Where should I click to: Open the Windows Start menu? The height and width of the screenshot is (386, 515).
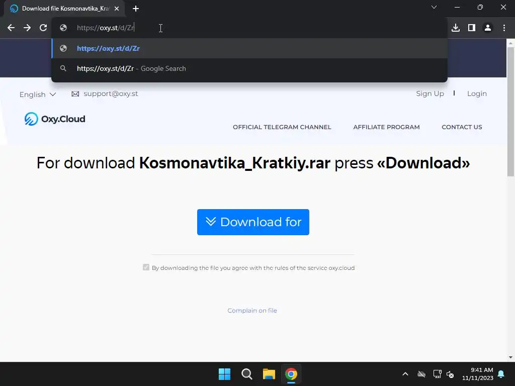coord(225,374)
